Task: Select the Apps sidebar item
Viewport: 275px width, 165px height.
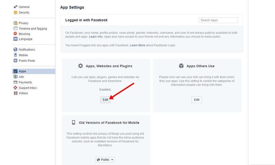Action: (34, 71)
